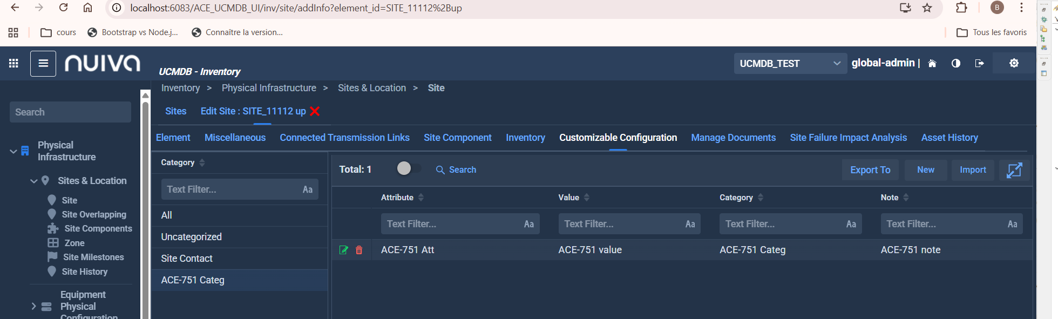The image size is (1058, 319).
Task: Click the green edit icon for ACE-751 Att
Action: coord(343,250)
